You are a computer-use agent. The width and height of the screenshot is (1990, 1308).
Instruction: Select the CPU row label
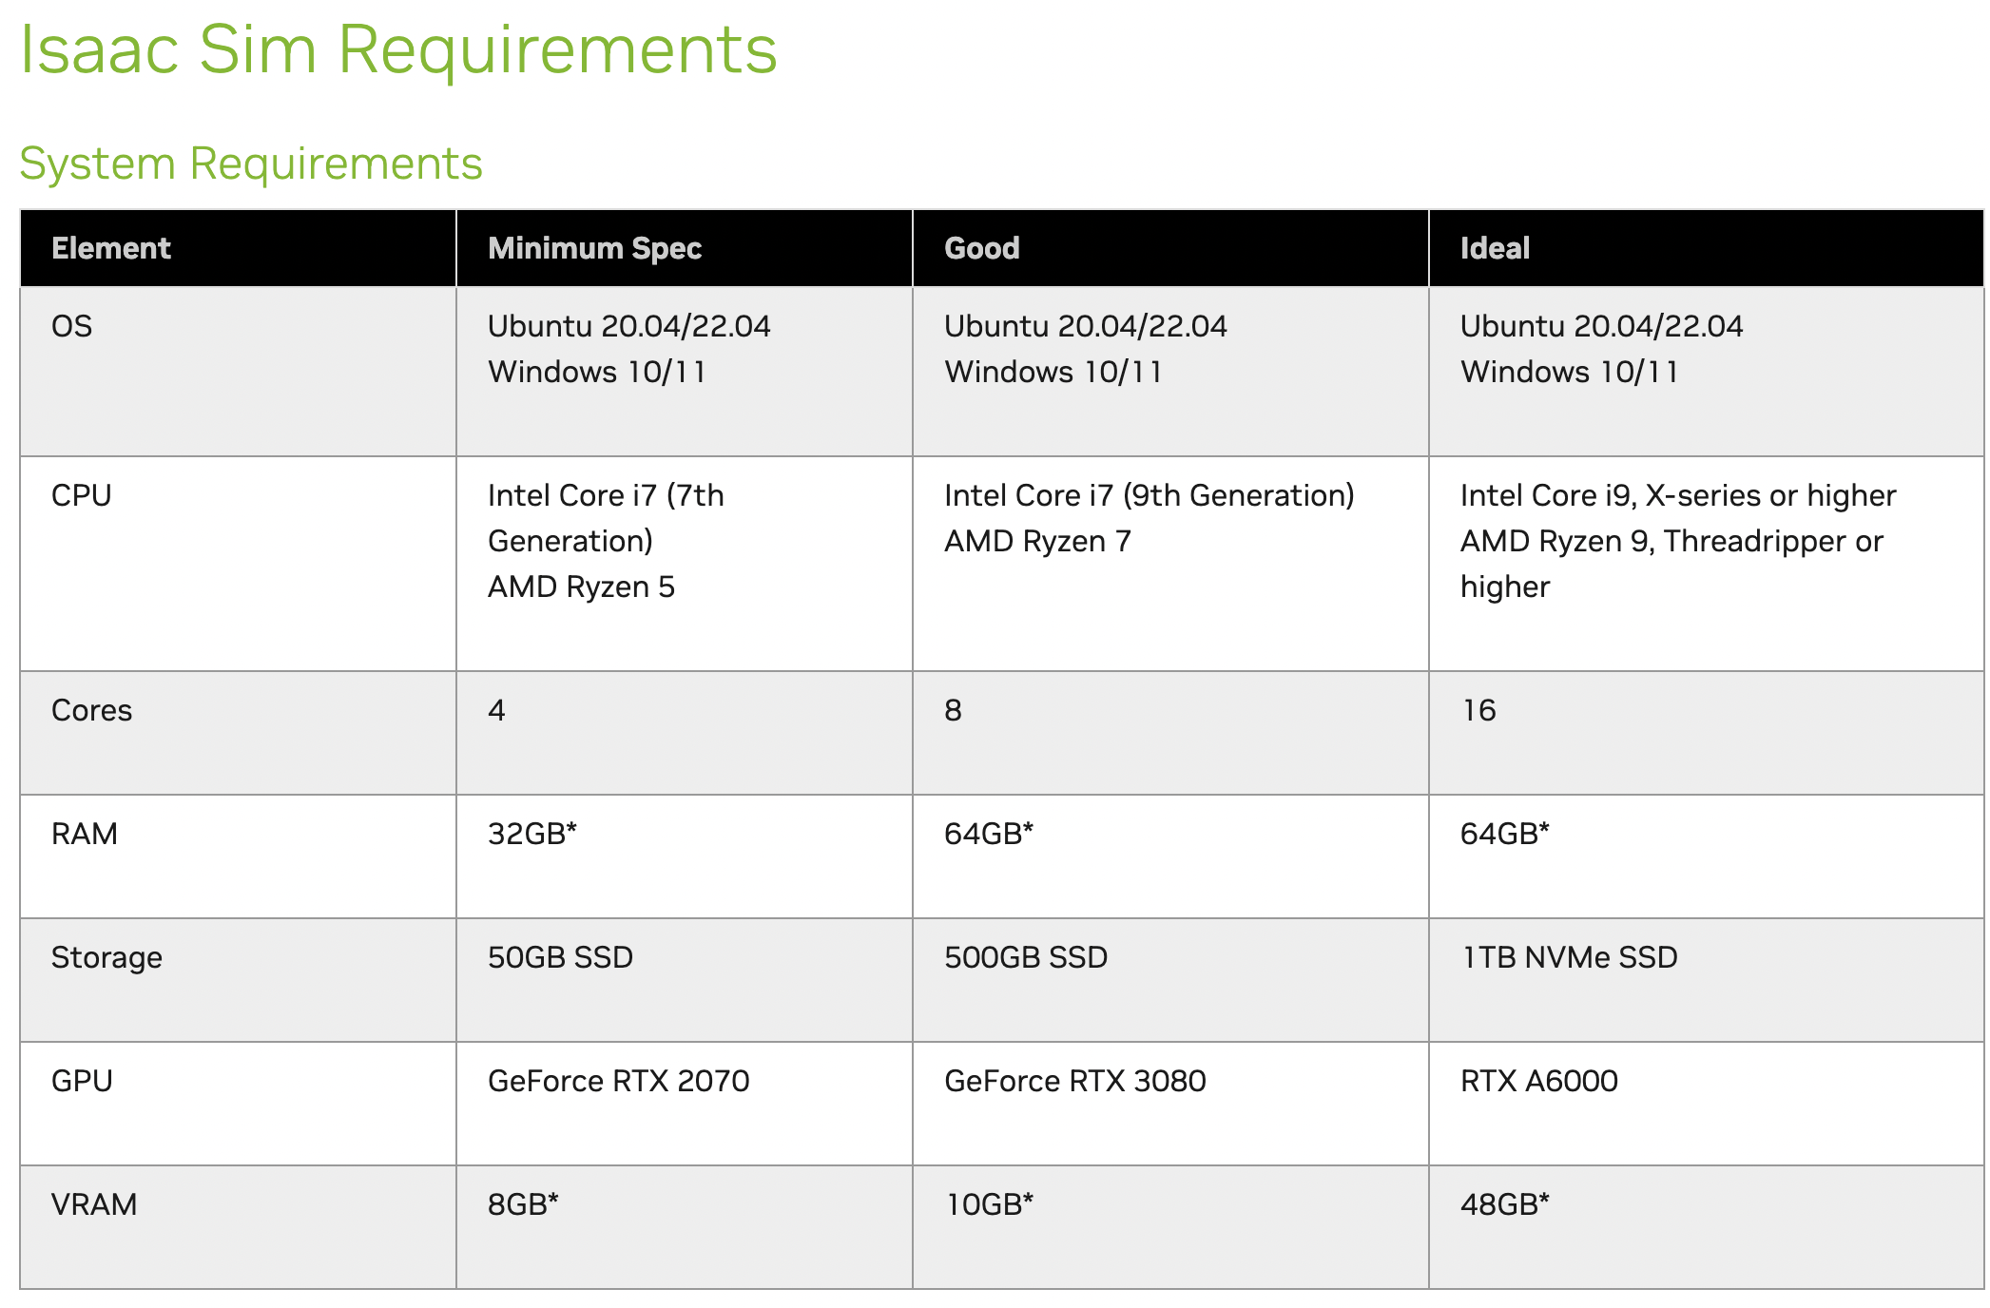click(x=82, y=495)
